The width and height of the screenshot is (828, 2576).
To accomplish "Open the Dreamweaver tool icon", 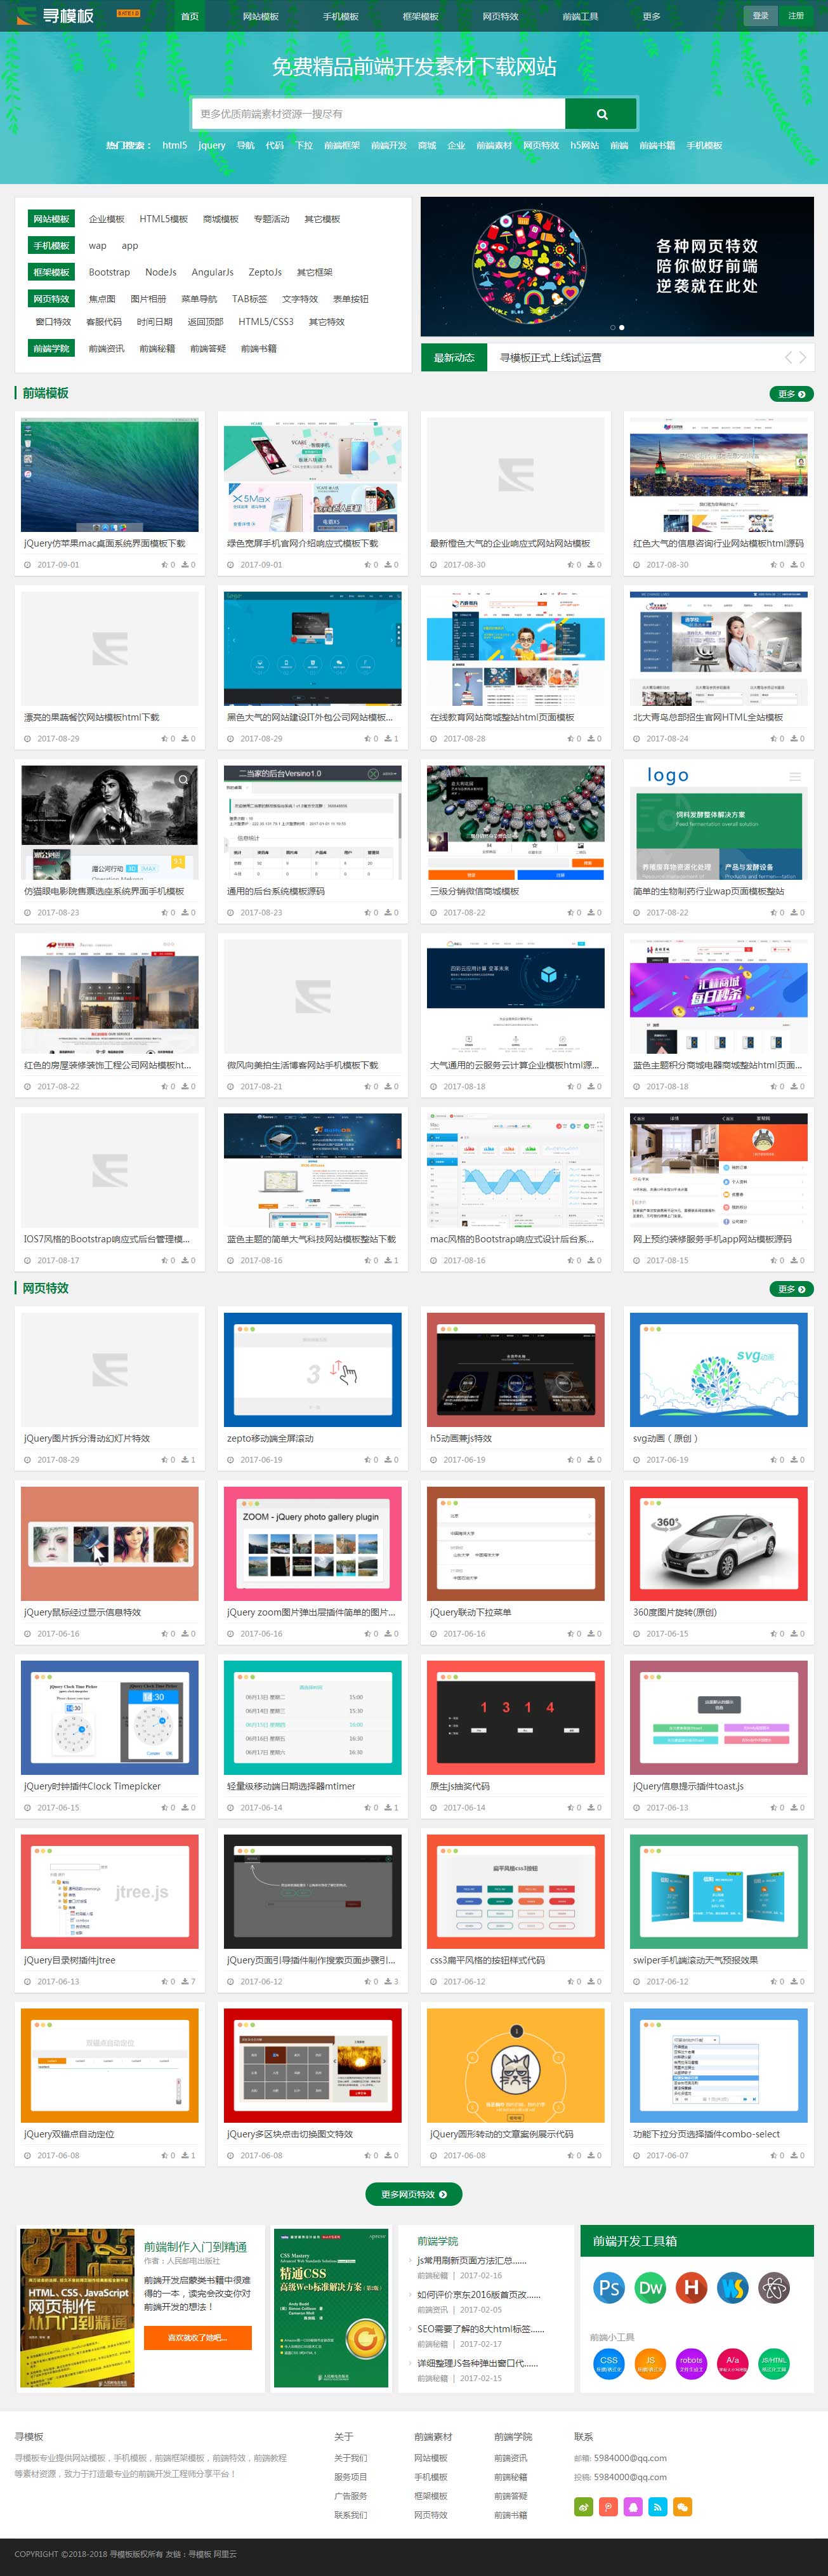I will [x=650, y=2287].
